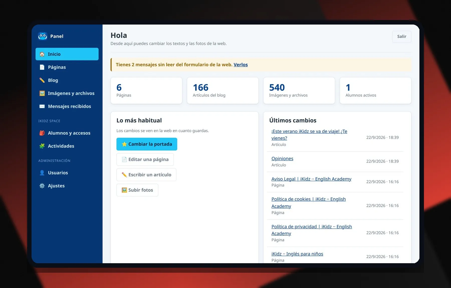This screenshot has height=288, width=451.
Task: Open the Usuarios administration page
Action: click(x=67, y=173)
